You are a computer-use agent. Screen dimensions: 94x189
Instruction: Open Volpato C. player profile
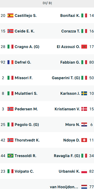[24, 171]
